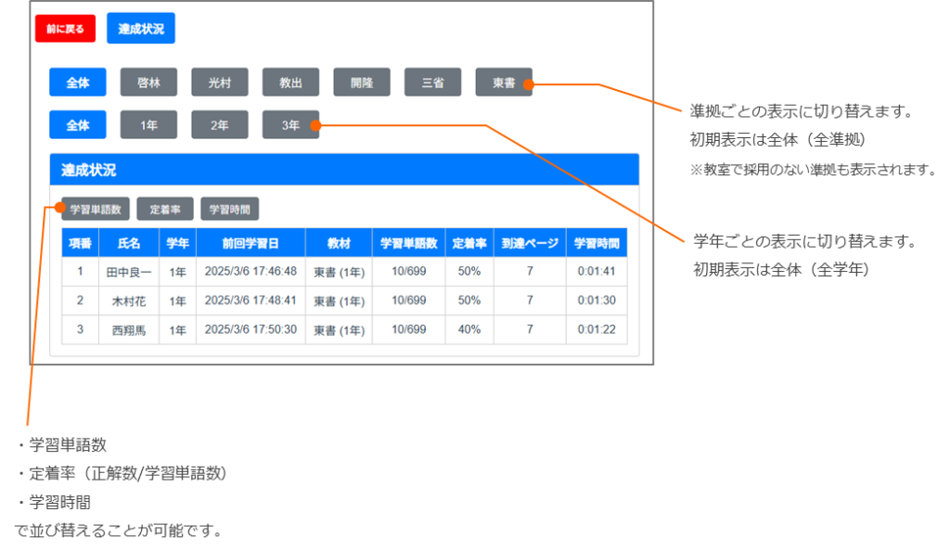Filter students by 3年 grade
Viewport: 950px width, 551px height.
[x=290, y=125]
